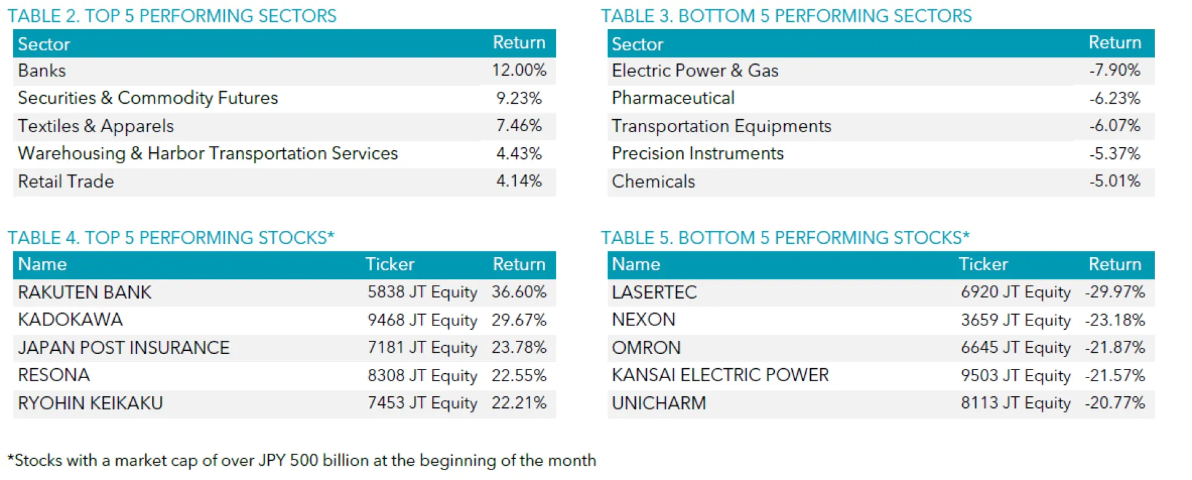The height and width of the screenshot is (480, 1192).
Task: Select the RAKUTEN BANK stock name
Action: click(84, 292)
